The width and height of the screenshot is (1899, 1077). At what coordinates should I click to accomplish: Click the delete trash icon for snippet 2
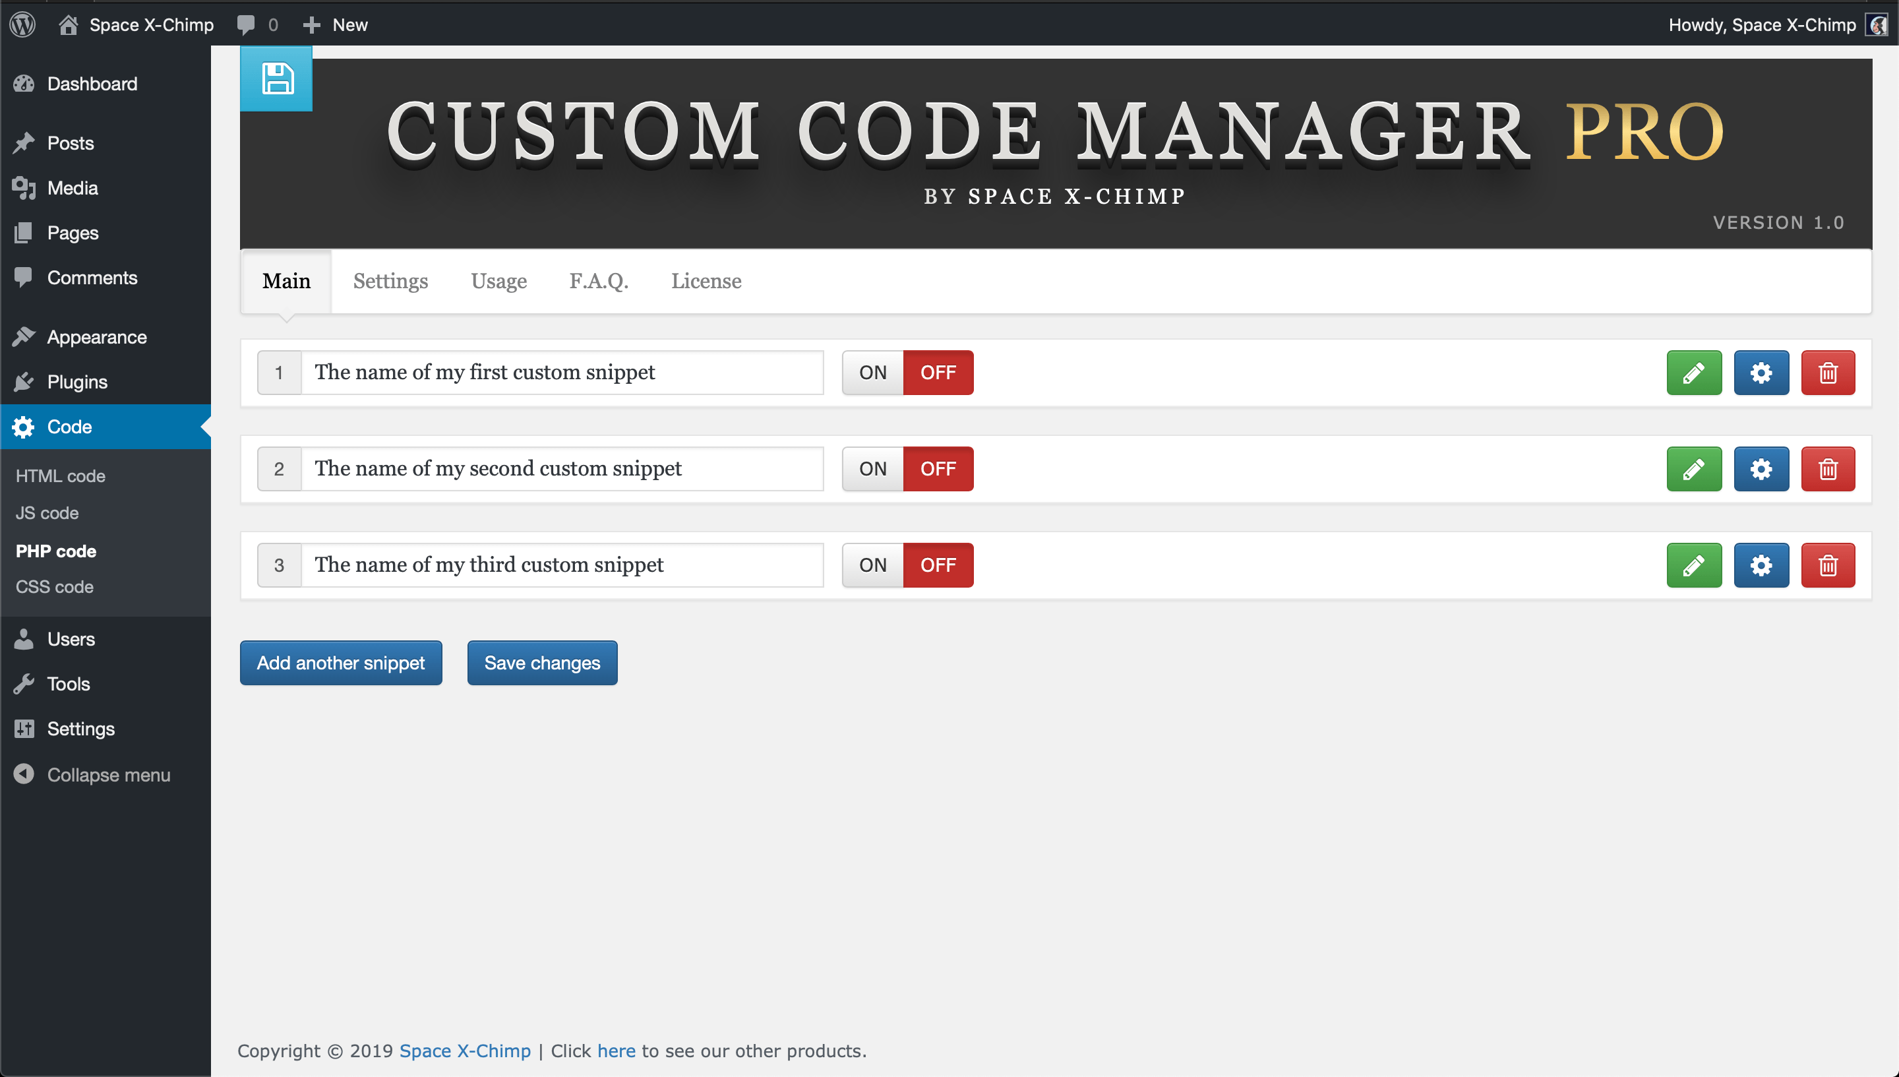(1826, 468)
